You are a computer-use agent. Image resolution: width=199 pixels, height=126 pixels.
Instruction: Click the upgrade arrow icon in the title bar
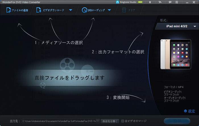pyautogui.click(x=150, y=2)
